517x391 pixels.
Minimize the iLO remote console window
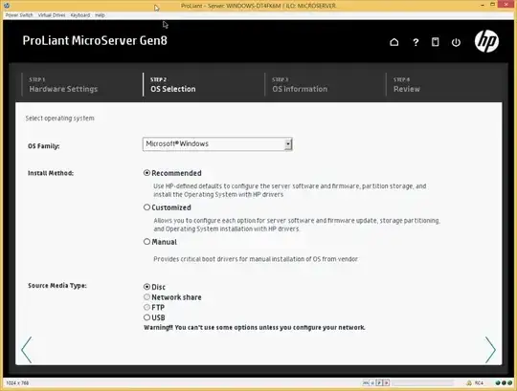point(483,5)
